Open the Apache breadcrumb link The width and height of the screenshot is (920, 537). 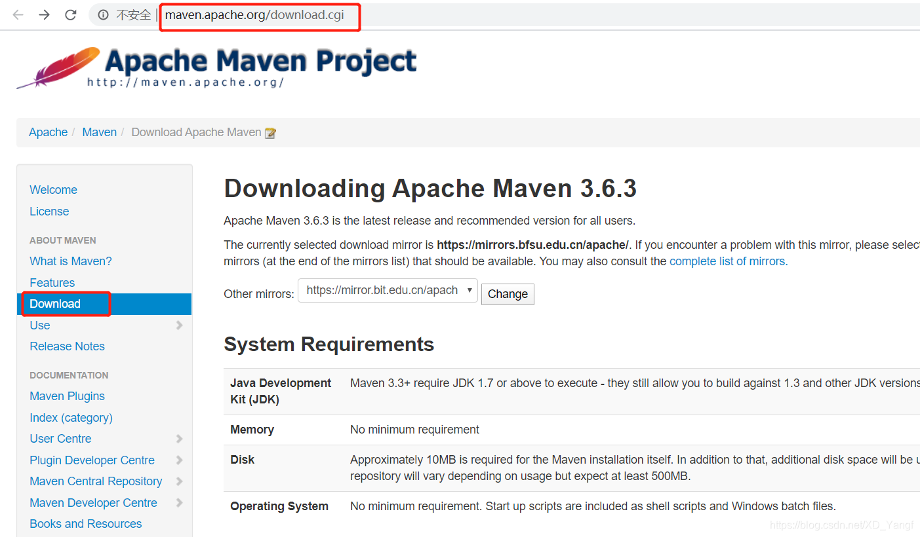pos(49,132)
